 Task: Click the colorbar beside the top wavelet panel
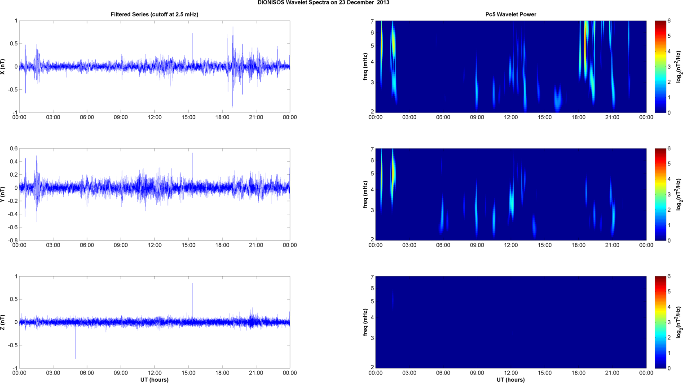coord(660,67)
